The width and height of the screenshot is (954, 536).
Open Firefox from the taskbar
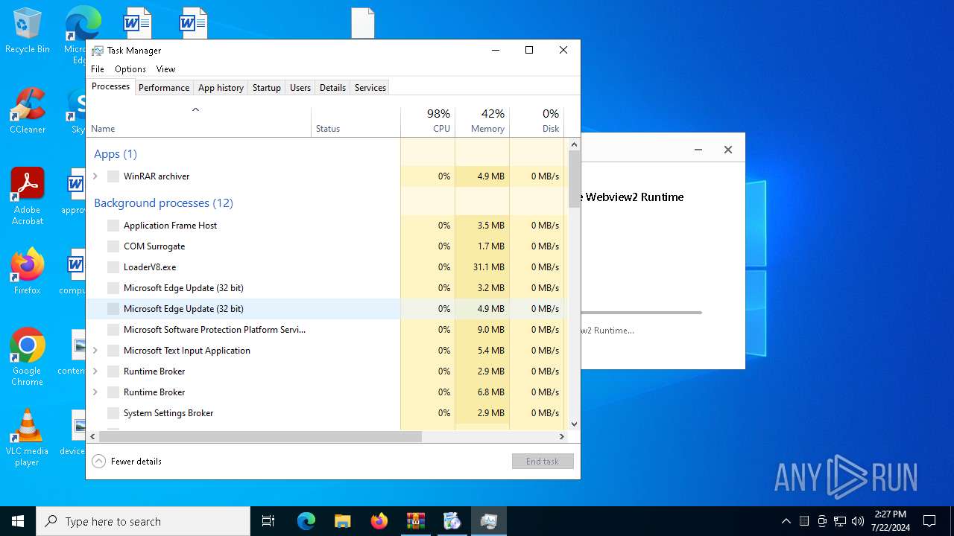pos(379,521)
